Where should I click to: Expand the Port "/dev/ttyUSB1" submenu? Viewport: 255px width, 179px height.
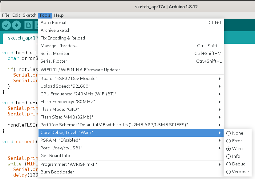[131, 148]
